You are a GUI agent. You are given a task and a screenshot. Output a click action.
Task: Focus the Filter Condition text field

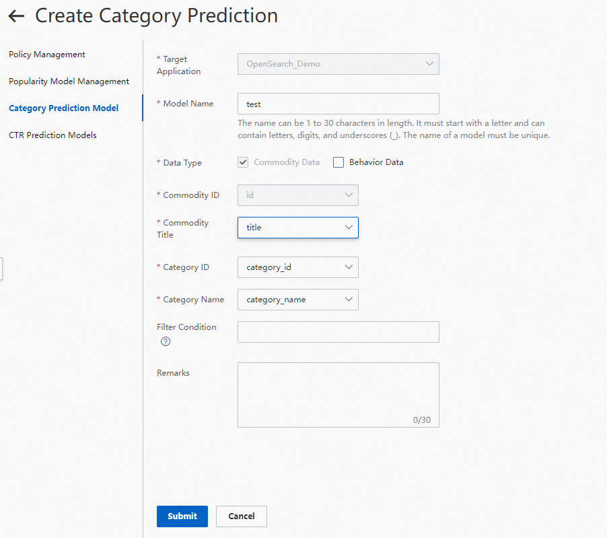(x=338, y=332)
